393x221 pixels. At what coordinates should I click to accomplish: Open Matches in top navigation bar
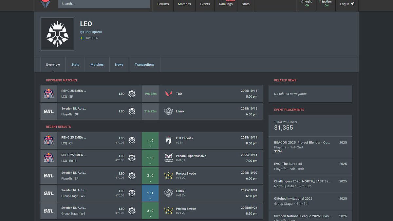tap(184, 4)
